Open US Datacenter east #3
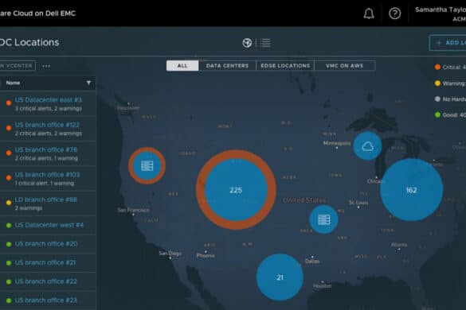 click(49, 100)
